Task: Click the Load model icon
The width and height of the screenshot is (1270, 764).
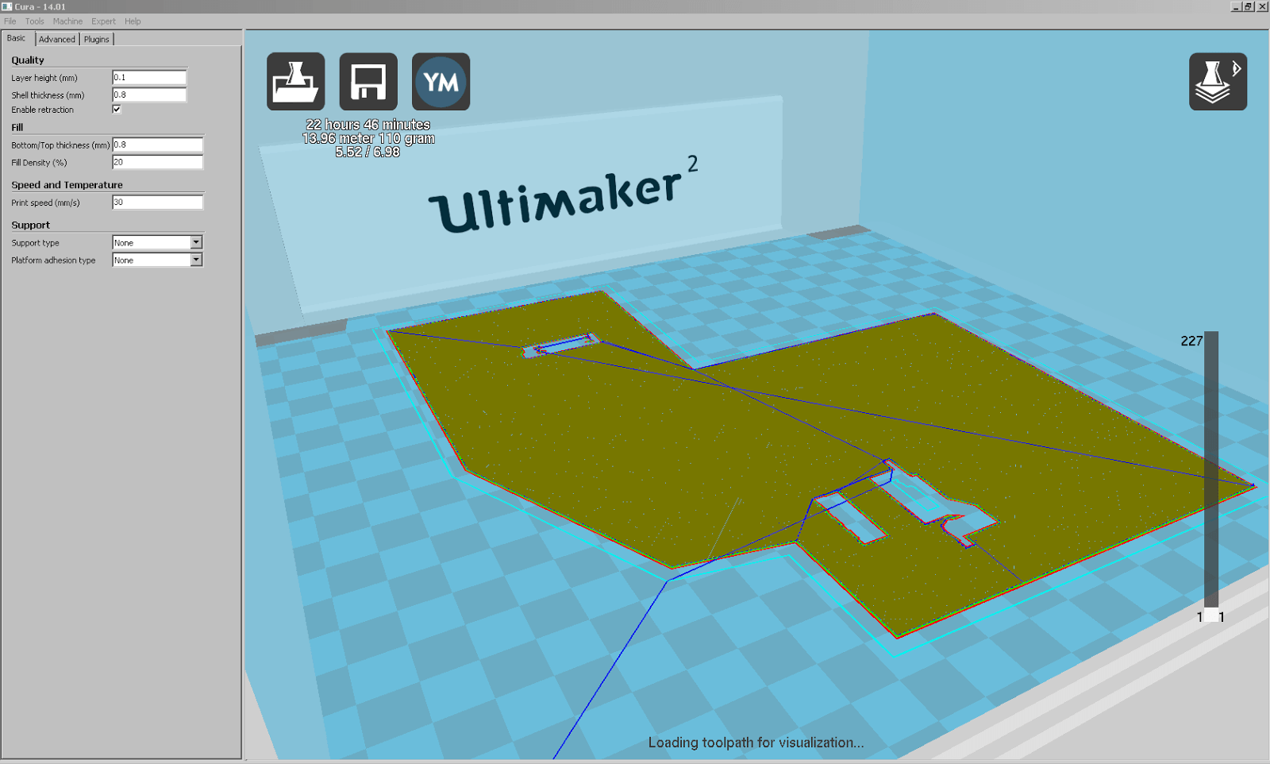Action: pos(295,81)
